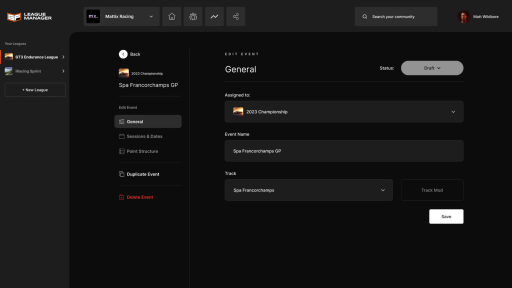Viewport: 512px width, 288px height.
Task: Open the Draft status dropdown
Action: [x=432, y=68]
